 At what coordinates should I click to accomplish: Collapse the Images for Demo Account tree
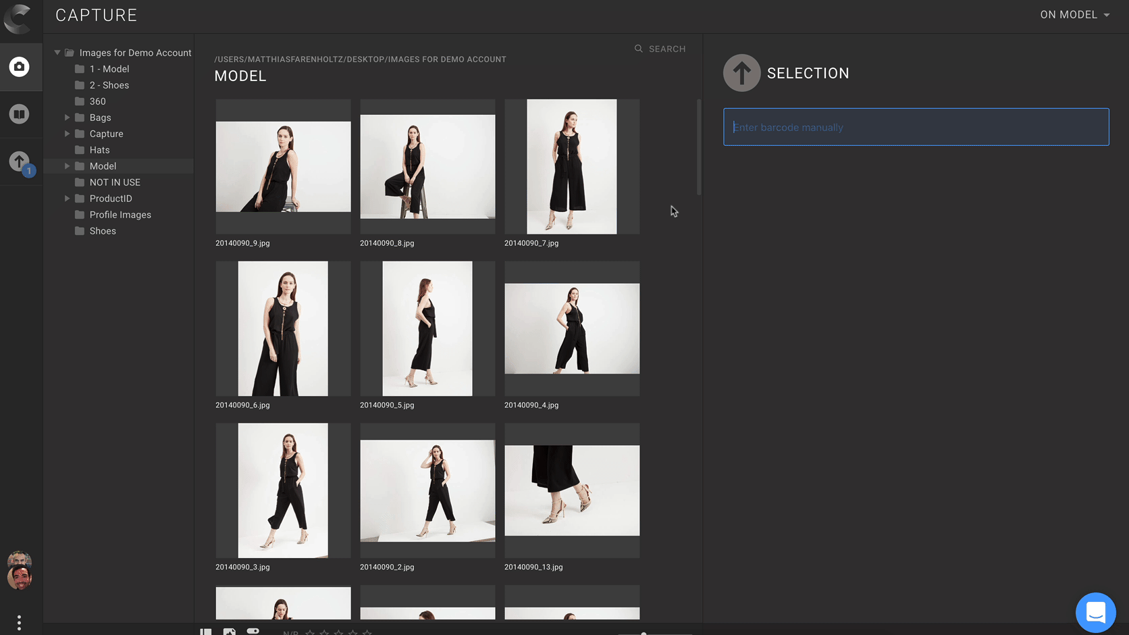pos(57,53)
